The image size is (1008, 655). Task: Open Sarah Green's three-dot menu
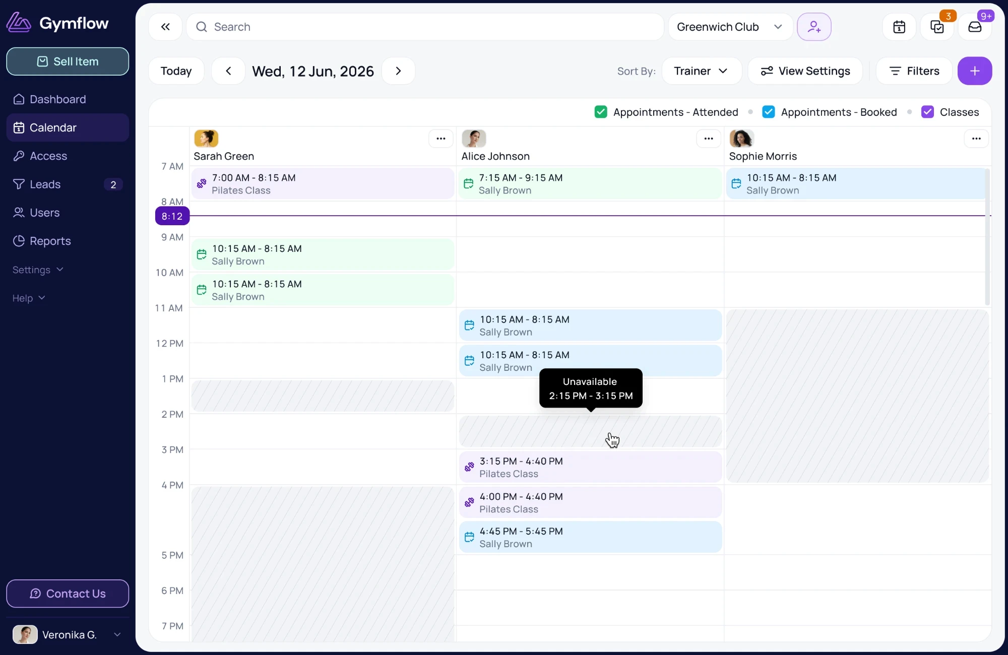click(x=440, y=139)
